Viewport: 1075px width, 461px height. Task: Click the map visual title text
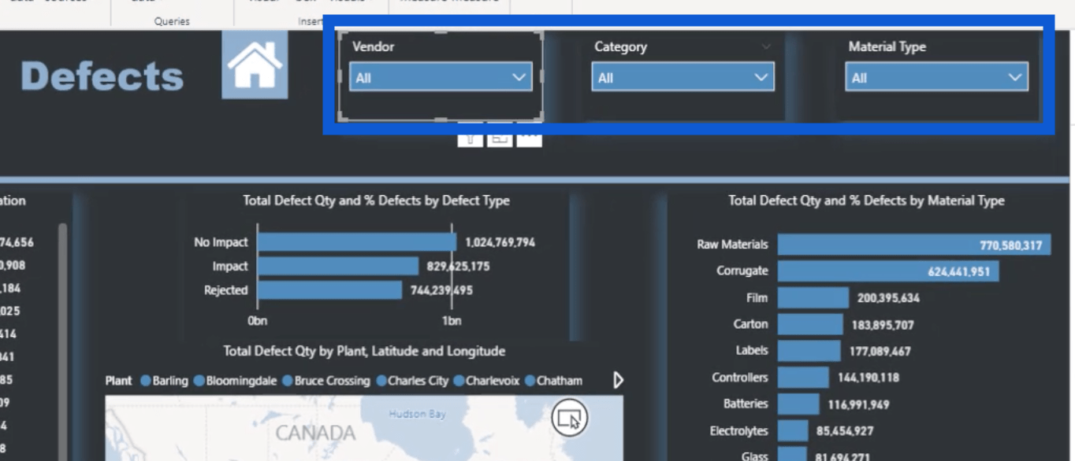[364, 351]
